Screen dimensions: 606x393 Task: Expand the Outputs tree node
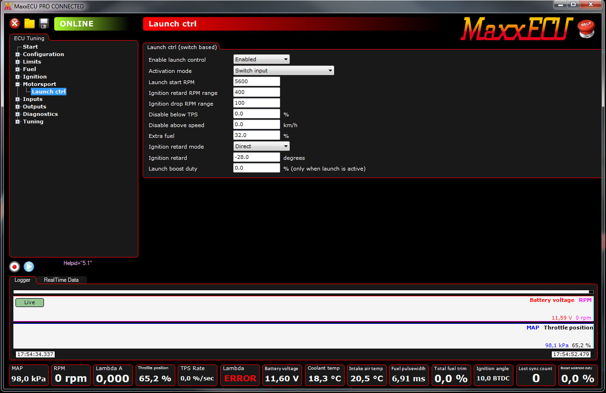(x=18, y=107)
